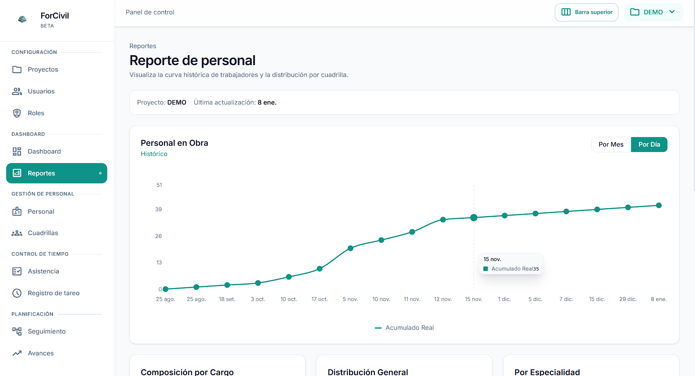Click the Roles shield icon
Image resolution: width=695 pixels, height=376 pixels.
tap(17, 113)
